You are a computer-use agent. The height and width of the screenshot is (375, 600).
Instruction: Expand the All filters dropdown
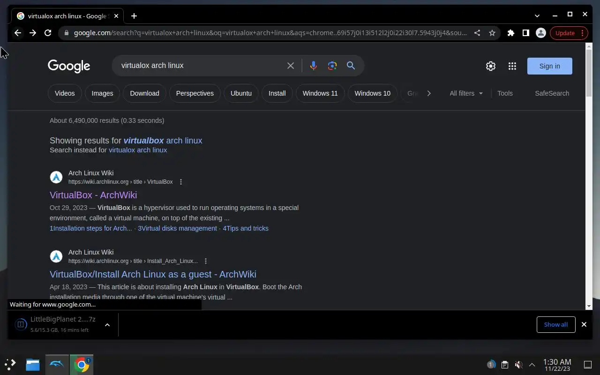466,93
